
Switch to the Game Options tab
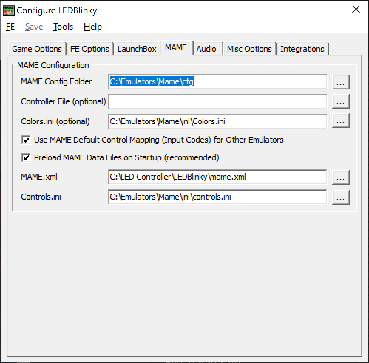click(x=37, y=49)
